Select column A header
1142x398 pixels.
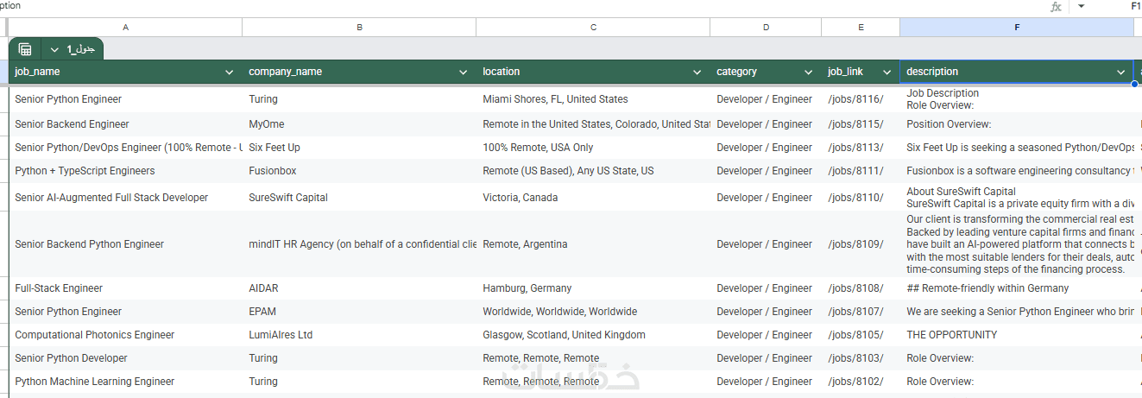(125, 28)
